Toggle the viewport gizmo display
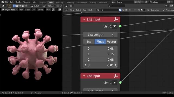 [x=53, y=10]
